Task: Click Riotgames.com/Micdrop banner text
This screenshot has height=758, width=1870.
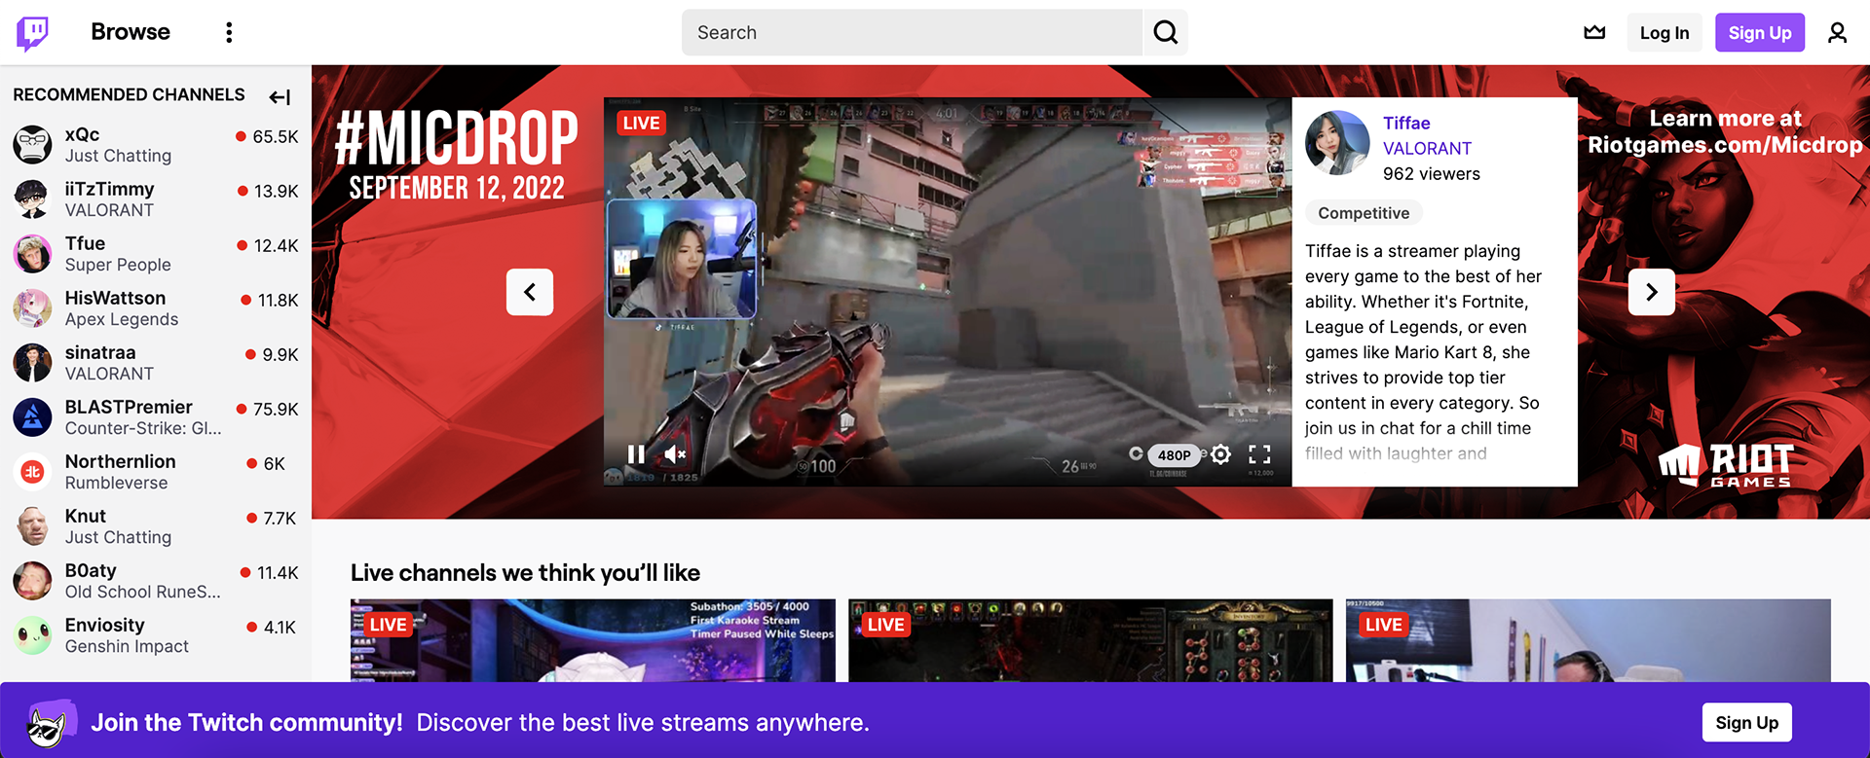Action: pos(1725,145)
